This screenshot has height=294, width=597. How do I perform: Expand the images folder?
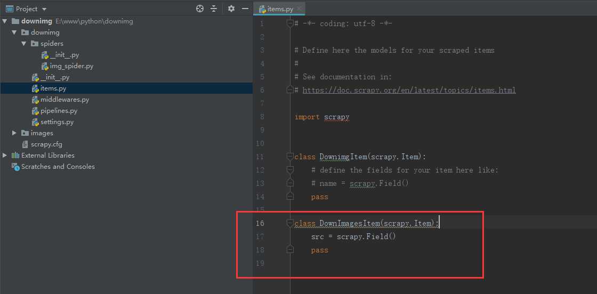(14, 133)
